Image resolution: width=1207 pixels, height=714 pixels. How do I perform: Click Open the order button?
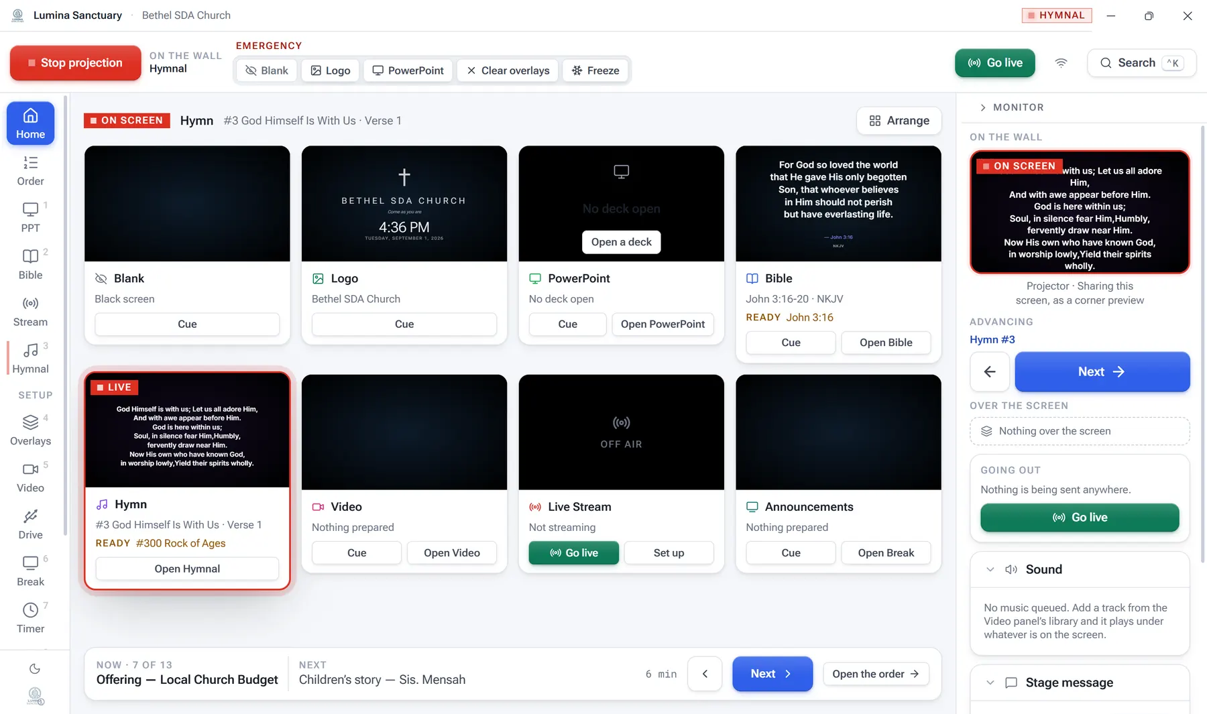[x=876, y=674]
